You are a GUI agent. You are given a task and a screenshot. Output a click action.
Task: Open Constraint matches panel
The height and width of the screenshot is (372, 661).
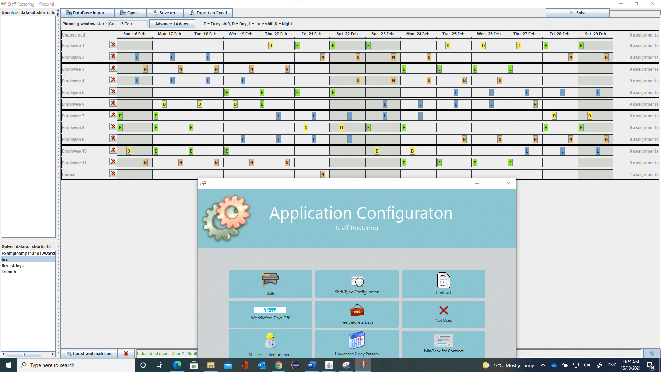[x=89, y=353]
